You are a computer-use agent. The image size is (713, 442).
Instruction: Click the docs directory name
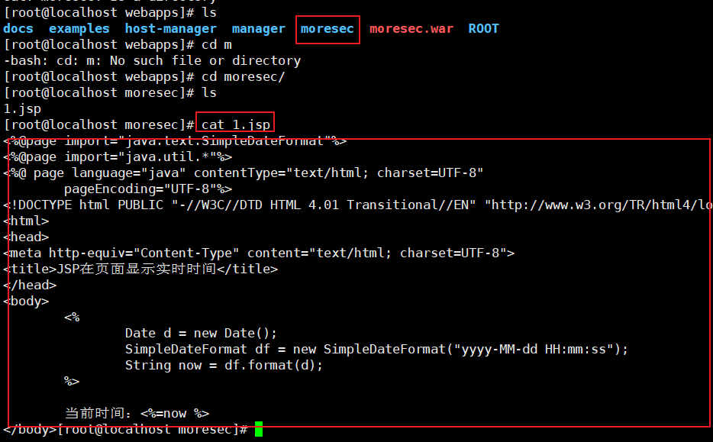pyautogui.click(x=18, y=29)
